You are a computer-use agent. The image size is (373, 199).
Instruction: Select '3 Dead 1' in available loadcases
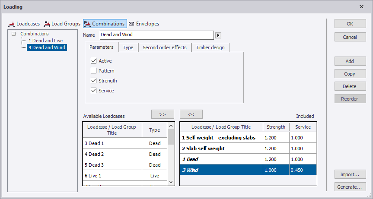125,143
